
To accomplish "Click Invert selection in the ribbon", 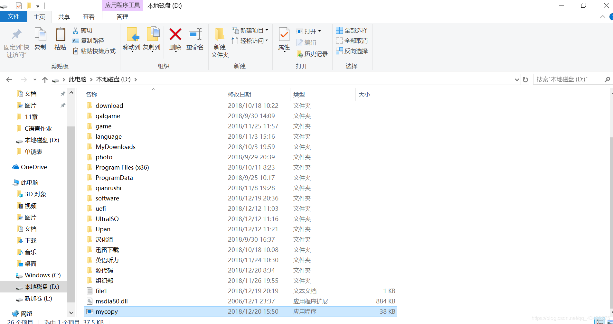I will [352, 51].
